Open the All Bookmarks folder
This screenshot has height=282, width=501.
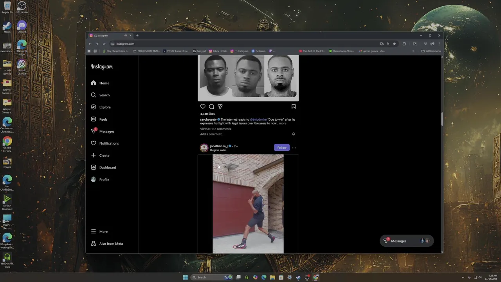[x=431, y=51]
